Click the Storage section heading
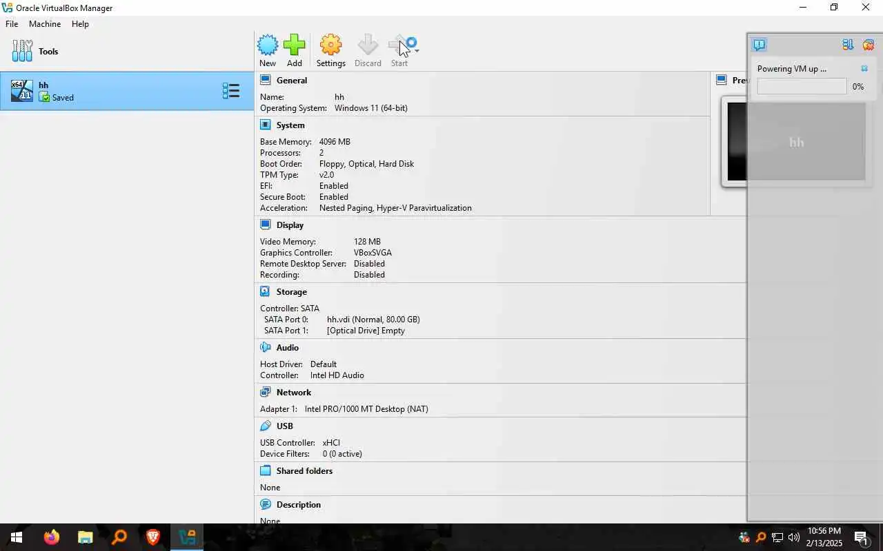Screen dimensions: 883x551 pyautogui.click(x=291, y=291)
